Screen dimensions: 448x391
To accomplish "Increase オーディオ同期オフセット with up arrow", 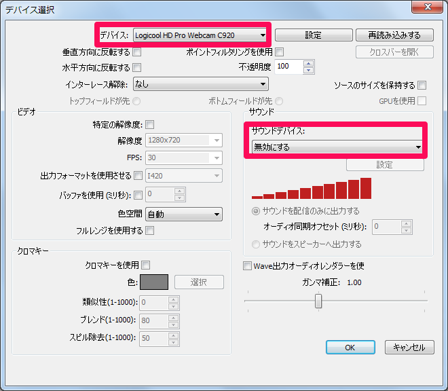I will (407, 224).
